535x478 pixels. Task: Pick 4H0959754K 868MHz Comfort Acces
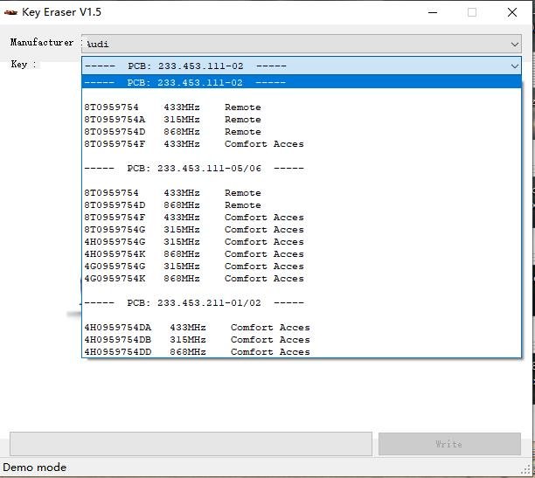click(x=193, y=254)
